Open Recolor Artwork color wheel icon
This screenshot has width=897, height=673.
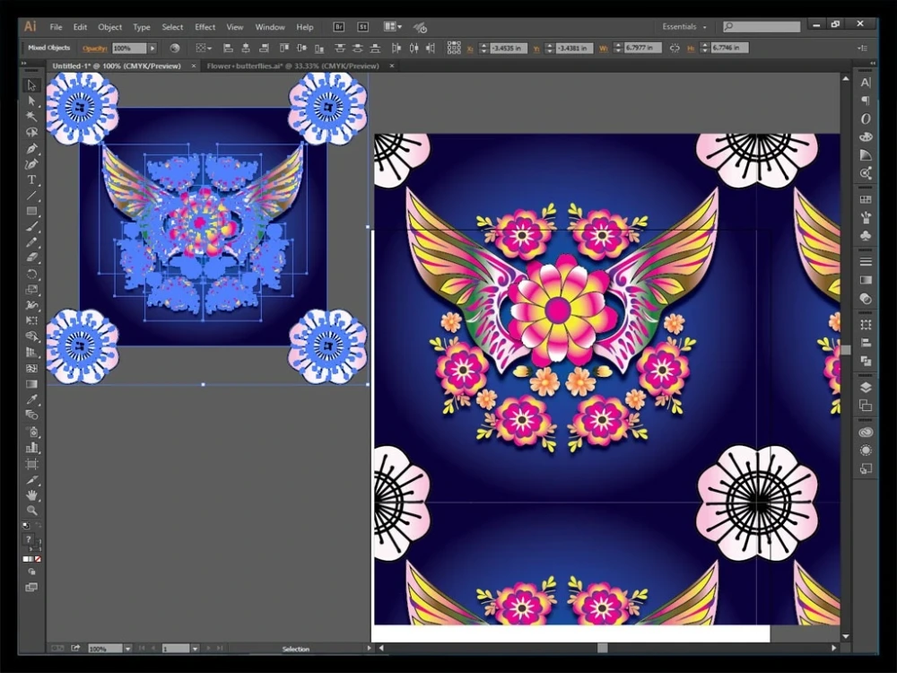coord(175,48)
